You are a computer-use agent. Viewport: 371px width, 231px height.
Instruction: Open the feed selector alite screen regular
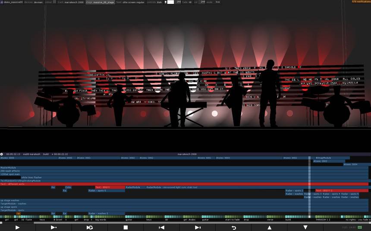(130, 2)
